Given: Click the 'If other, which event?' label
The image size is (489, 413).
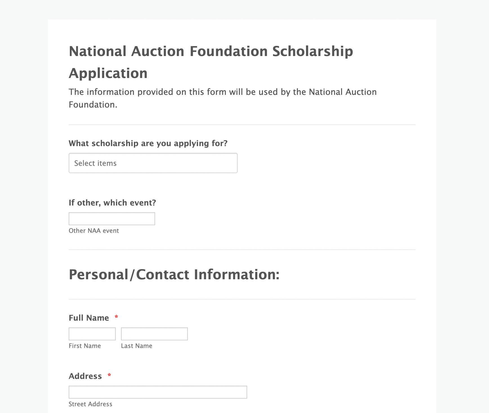Looking at the screenshot, I should click(112, 203).
